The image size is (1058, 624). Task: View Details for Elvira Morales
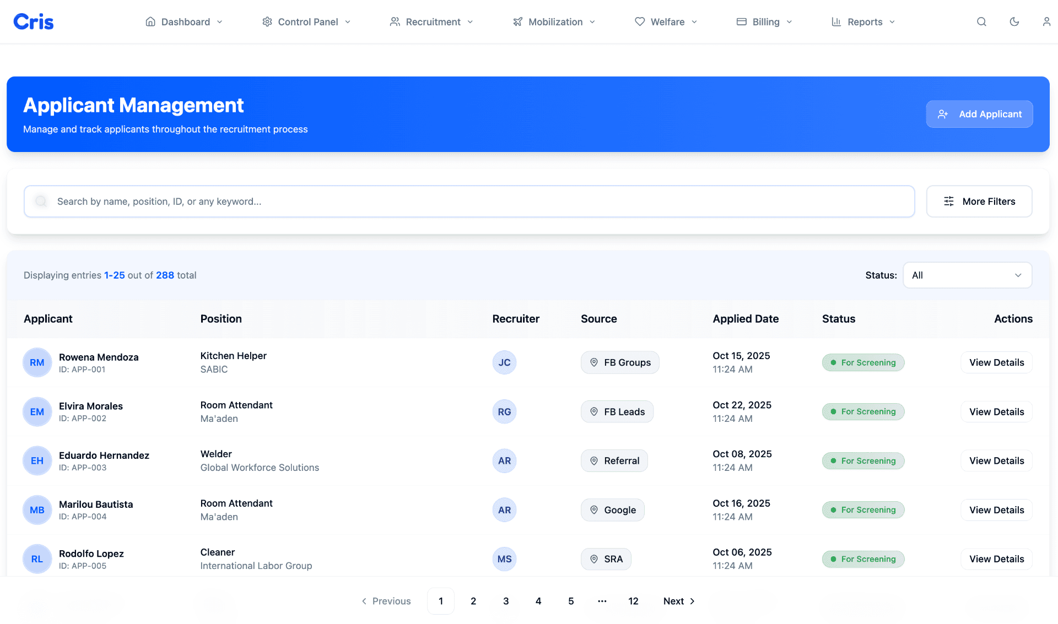pos(996,411)
